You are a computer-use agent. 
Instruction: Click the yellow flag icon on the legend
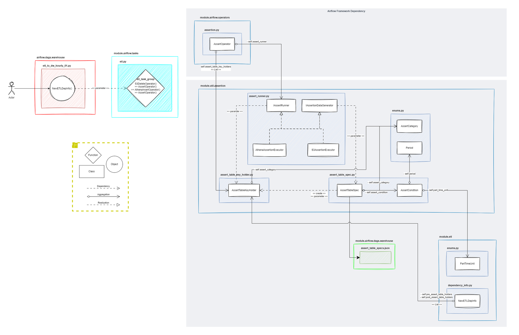click(x=75, y=145)
